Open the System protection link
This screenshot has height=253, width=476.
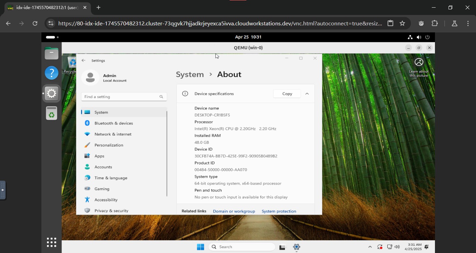click(279, 211)
